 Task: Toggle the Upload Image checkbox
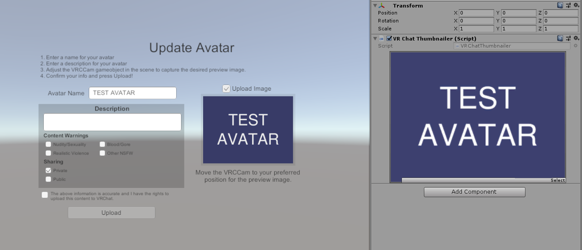point(226,89)
